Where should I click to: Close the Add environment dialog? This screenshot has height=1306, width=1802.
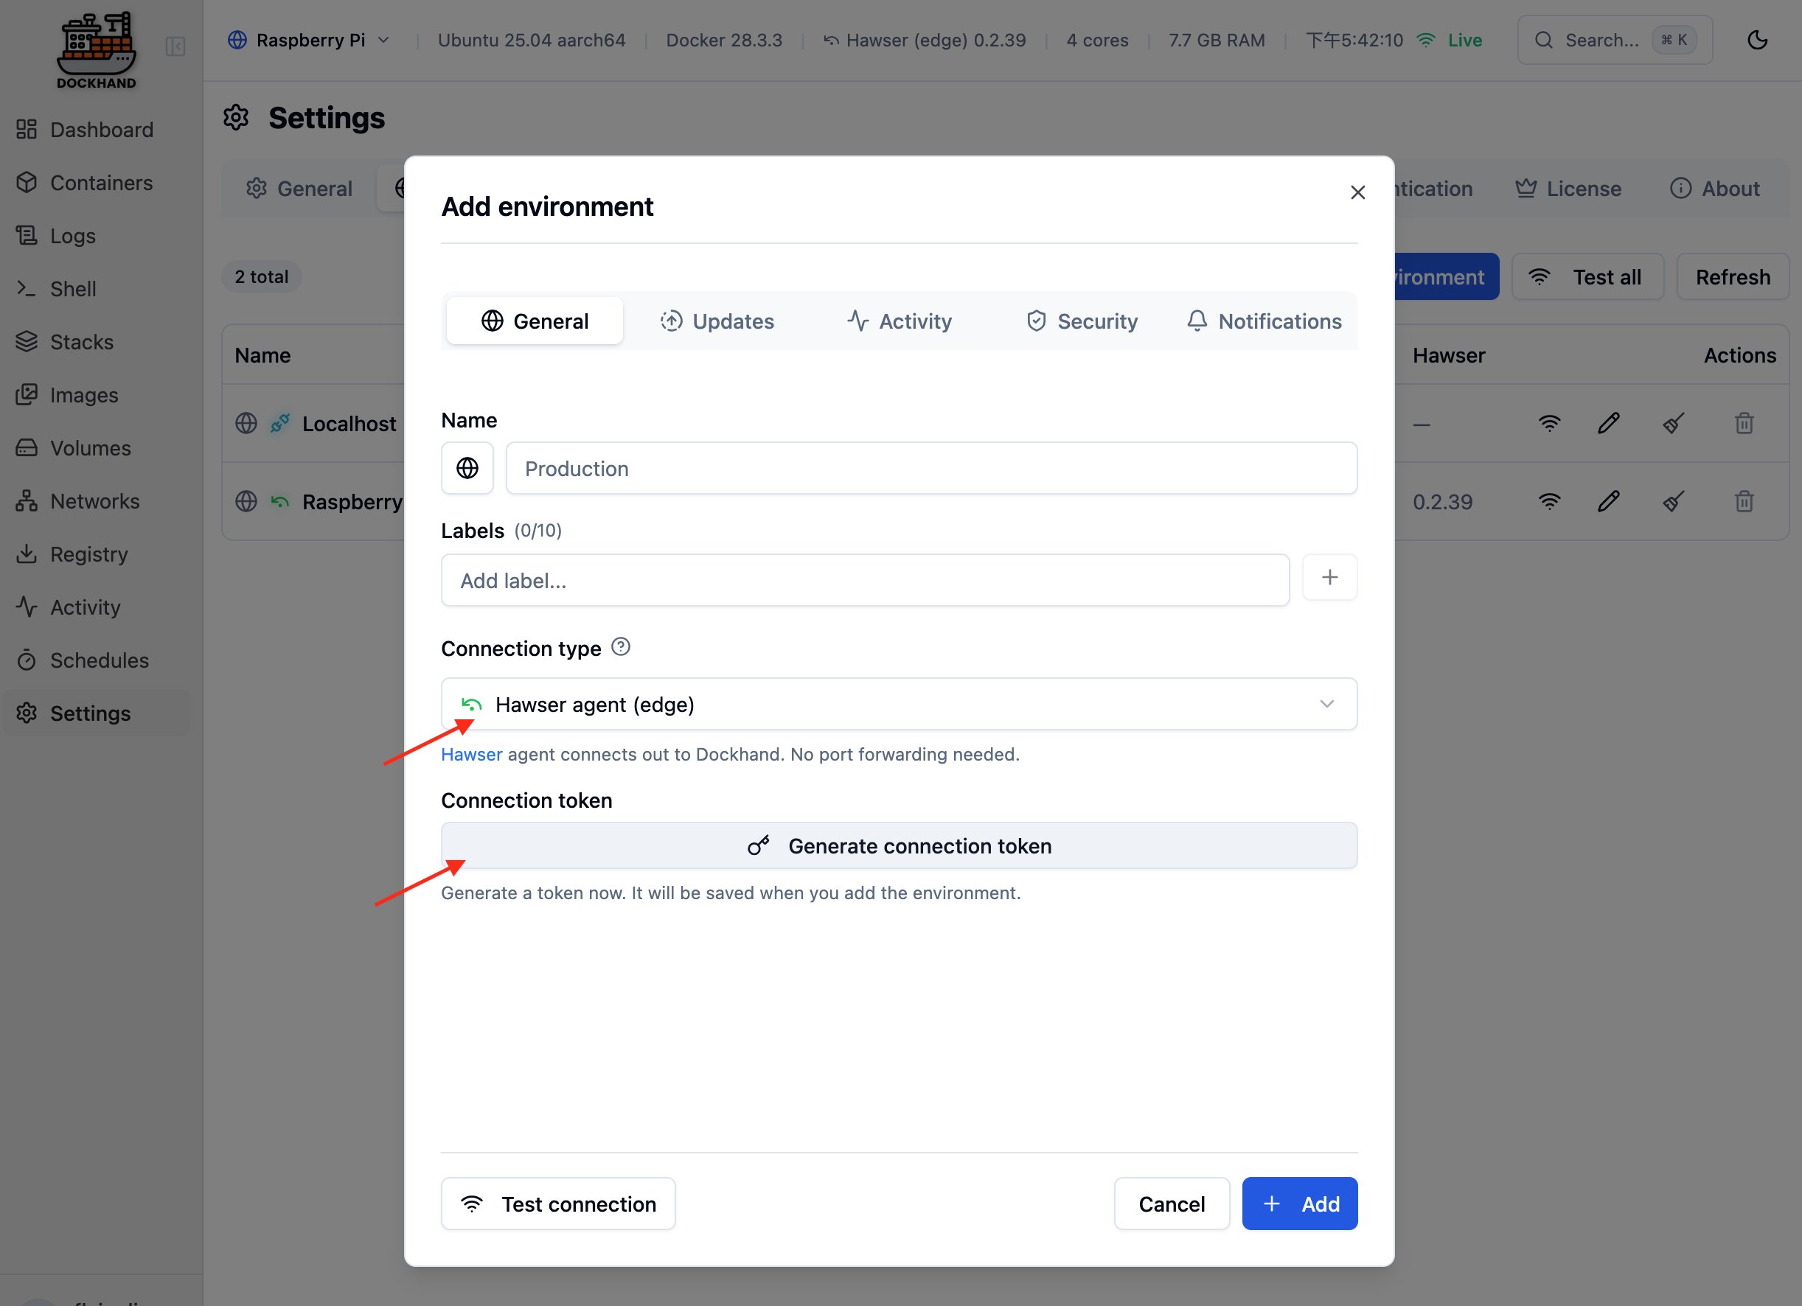(1357, 192)
